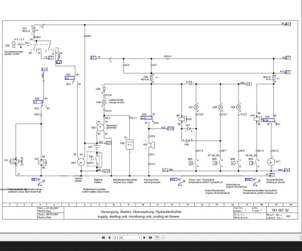This screenshot has width=302, height=251.
Task: Open the page selector showing 2 / 14
Action: pyautogui.click(x=127, y=237)
